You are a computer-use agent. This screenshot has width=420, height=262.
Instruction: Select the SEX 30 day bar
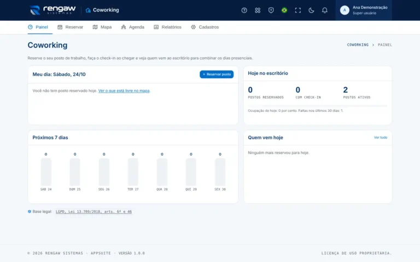pos(220,171)
